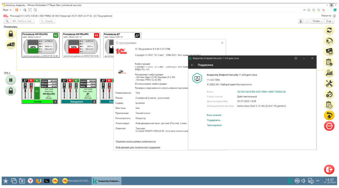This screenshot has width=339, height=188.
Task: Select pump 1 Налив status bar
Action: tap(37, 102)
